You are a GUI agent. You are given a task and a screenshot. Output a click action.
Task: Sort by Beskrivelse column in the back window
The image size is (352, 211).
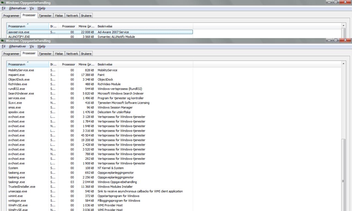(x=144, y=26)
